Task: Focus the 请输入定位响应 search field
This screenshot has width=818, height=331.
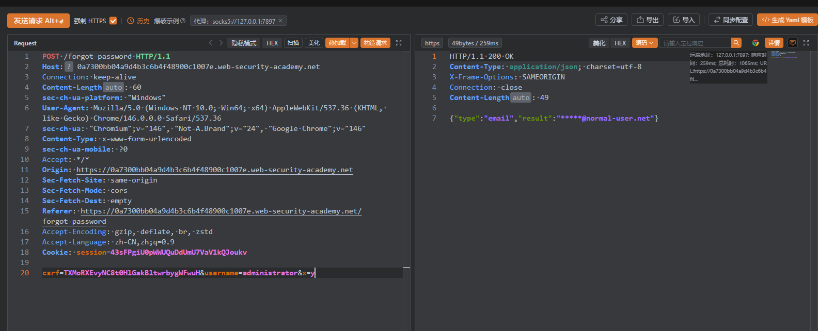Action: (x=695, y=43)
